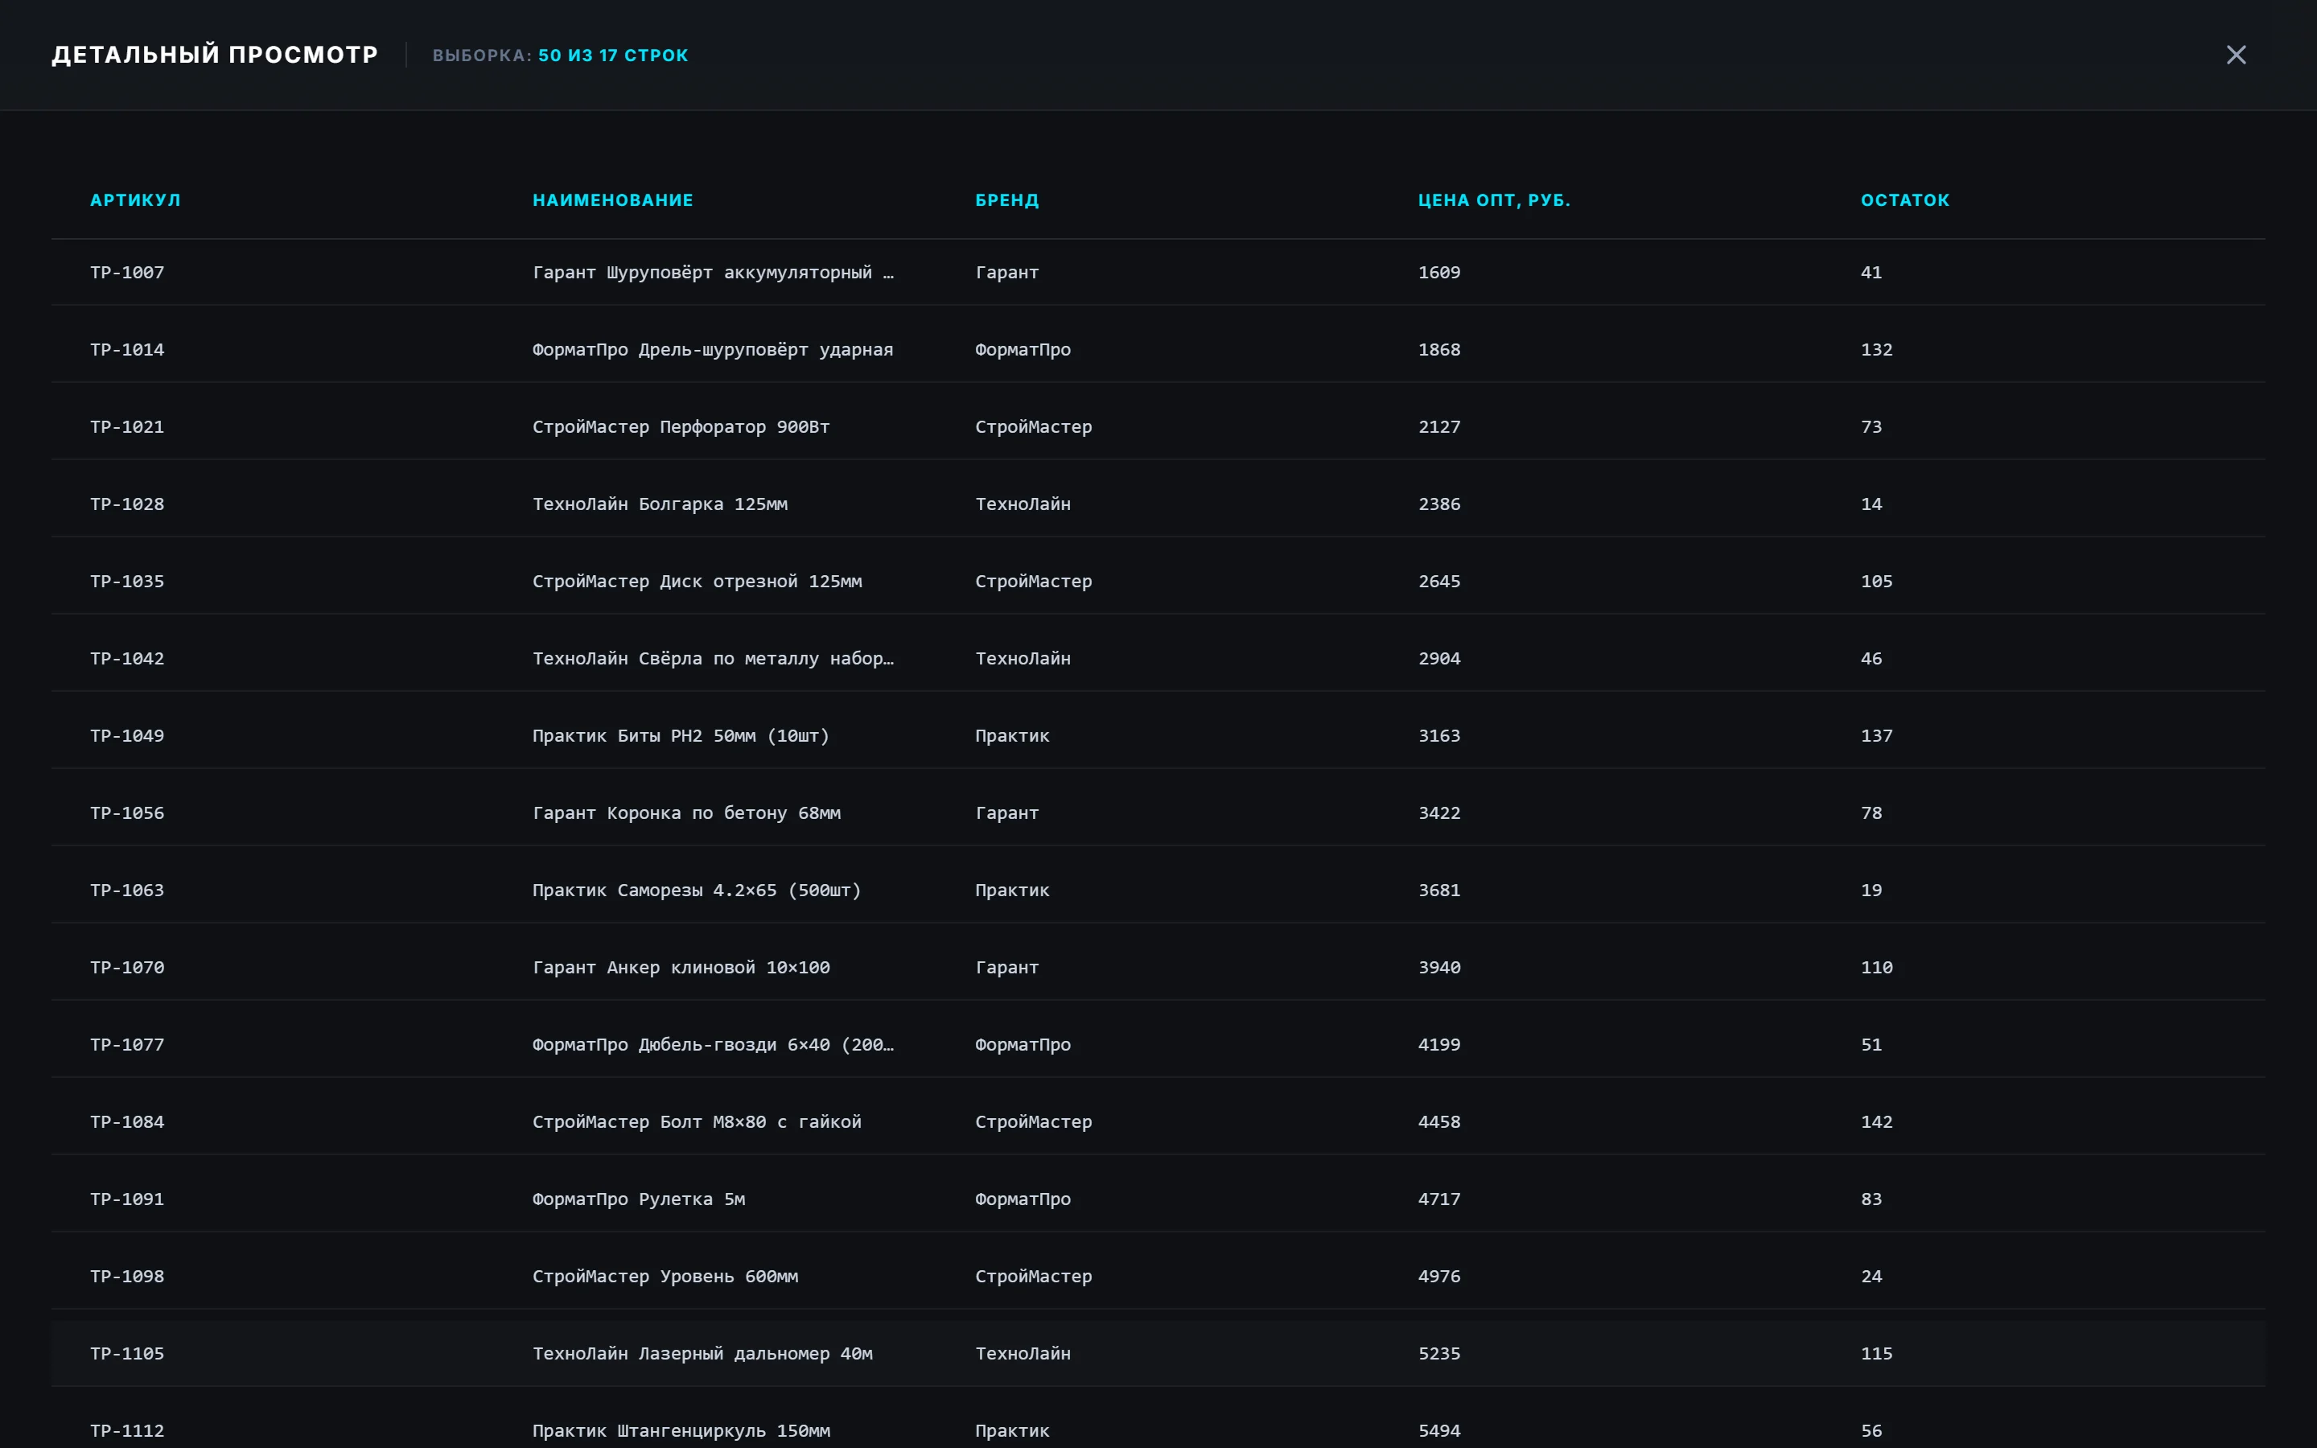Click article TP-1056

click(127, 813)
